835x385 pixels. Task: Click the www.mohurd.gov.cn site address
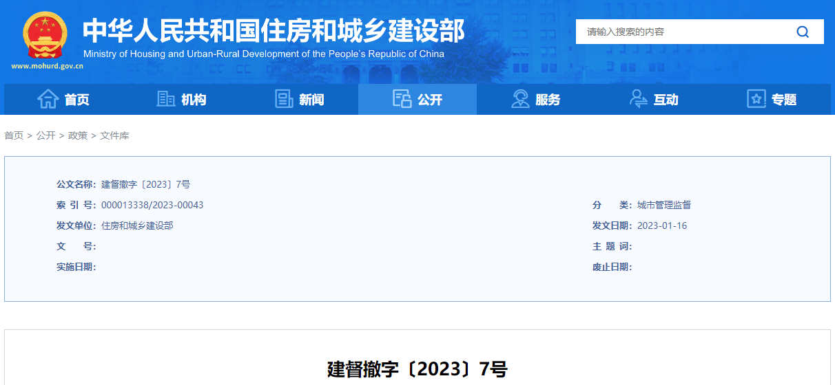(47, 67)
